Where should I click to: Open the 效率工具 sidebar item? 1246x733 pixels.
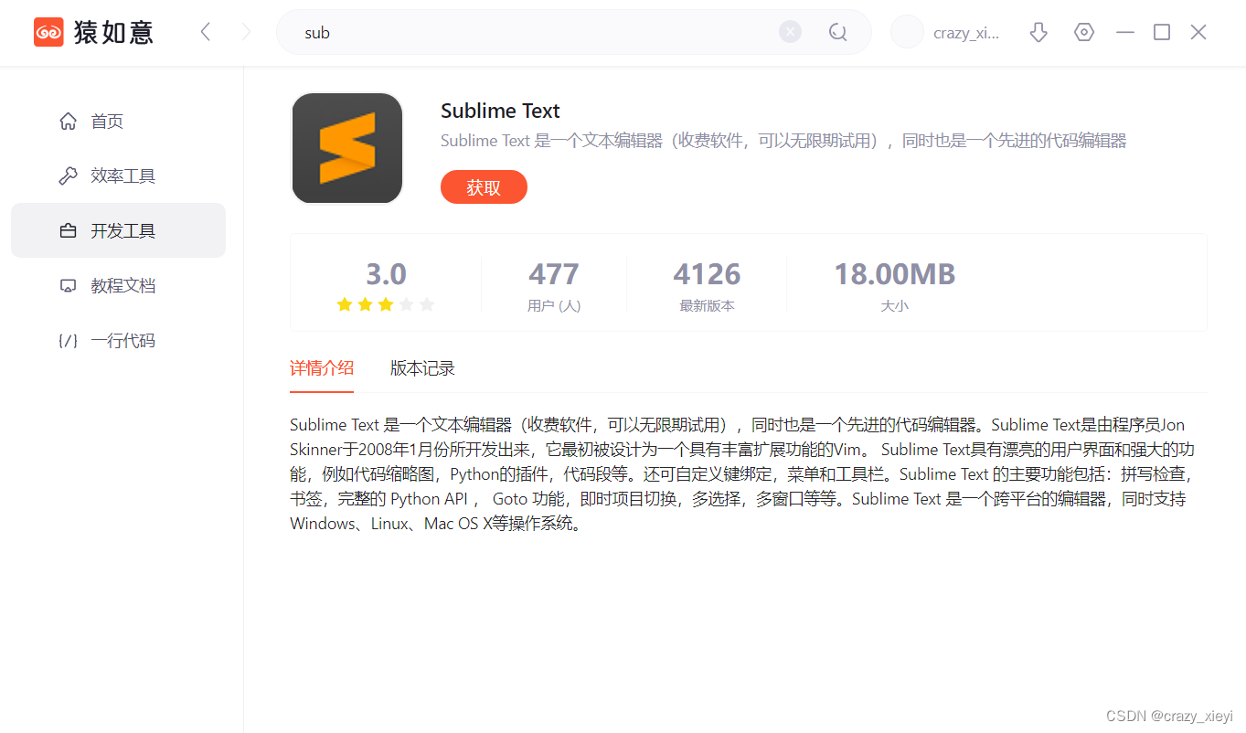[x=118, y=175]
